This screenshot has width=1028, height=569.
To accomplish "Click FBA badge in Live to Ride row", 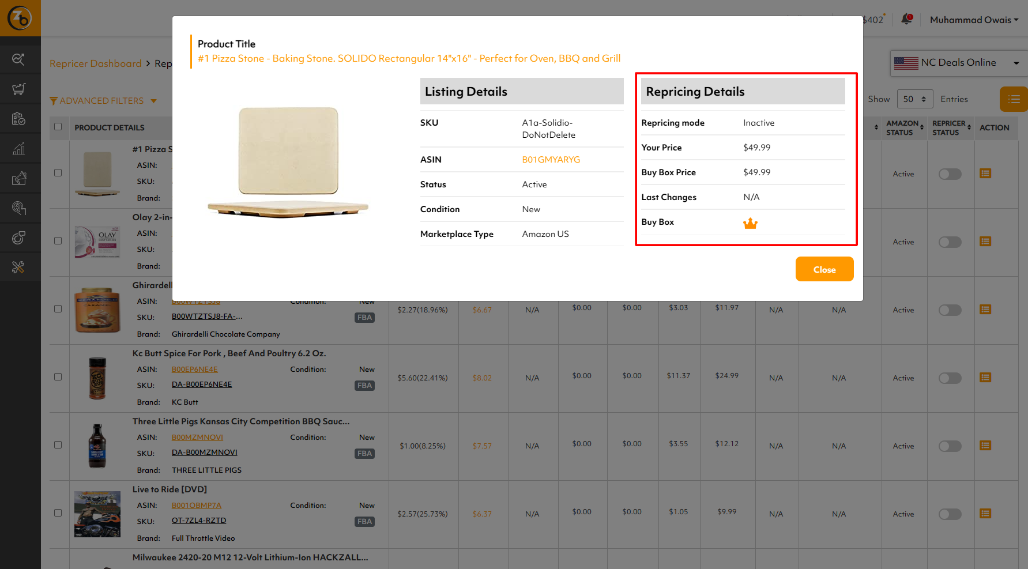I will [364, 522].
